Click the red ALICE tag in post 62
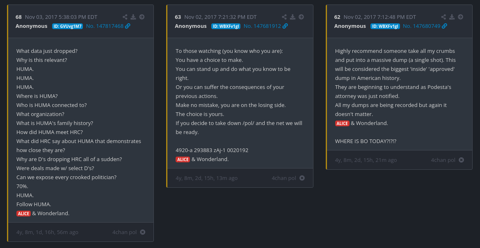Image resolution: width=480 pixels, height=248 pixels. pos(342,123)
